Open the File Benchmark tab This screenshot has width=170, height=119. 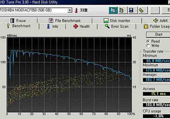coord(65,20)
